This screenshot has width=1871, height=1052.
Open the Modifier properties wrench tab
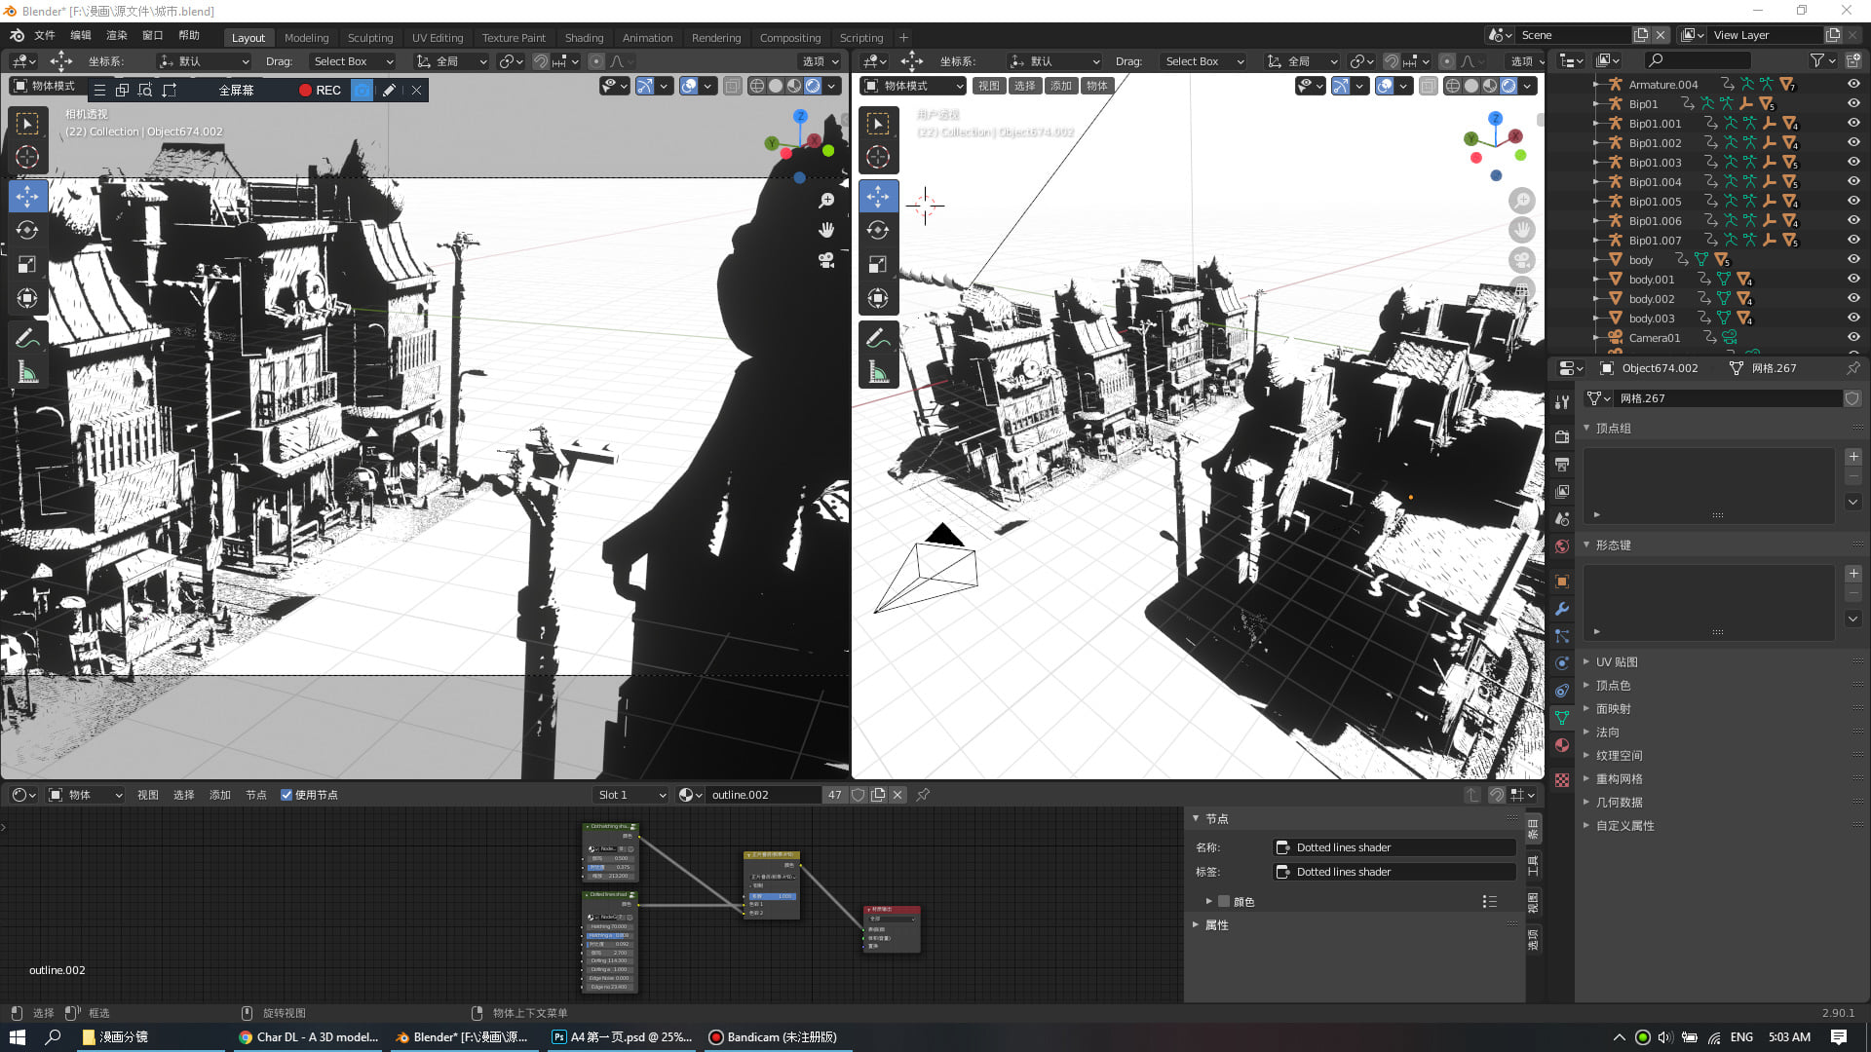point(1562,609)
